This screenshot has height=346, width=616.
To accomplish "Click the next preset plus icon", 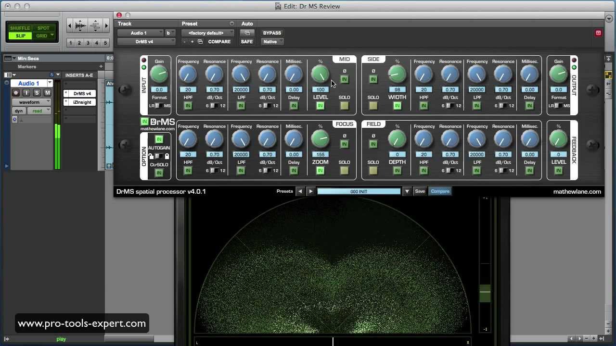I will point(192,42).
